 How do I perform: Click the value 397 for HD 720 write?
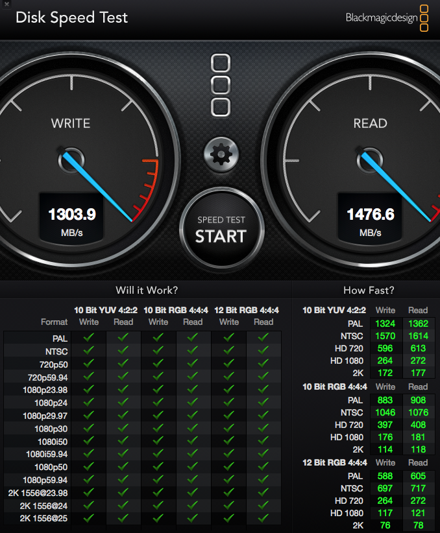click(385, 425)
